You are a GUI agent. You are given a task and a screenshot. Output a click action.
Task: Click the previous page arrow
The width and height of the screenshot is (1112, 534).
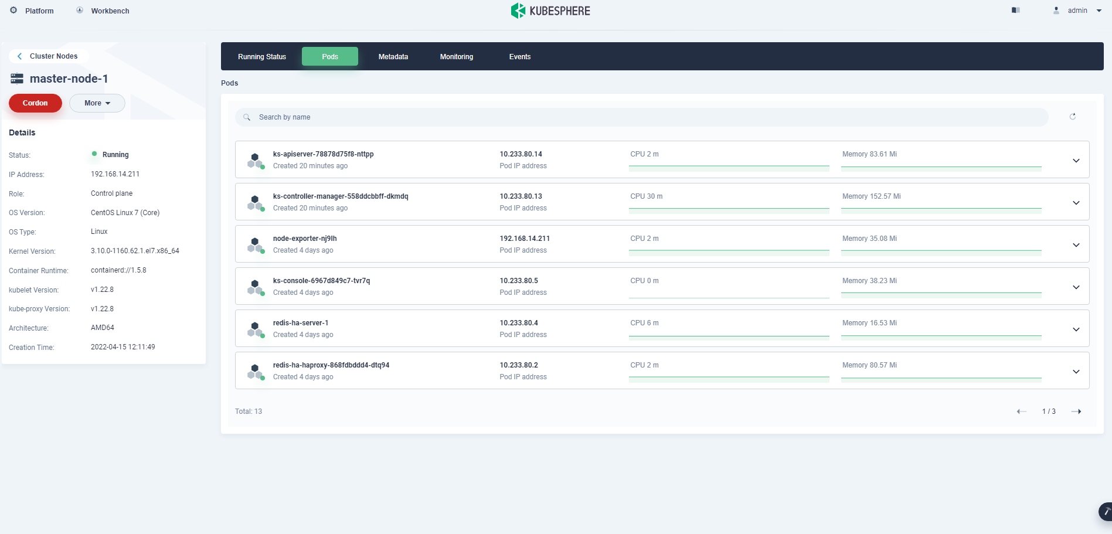[1021, 411]
